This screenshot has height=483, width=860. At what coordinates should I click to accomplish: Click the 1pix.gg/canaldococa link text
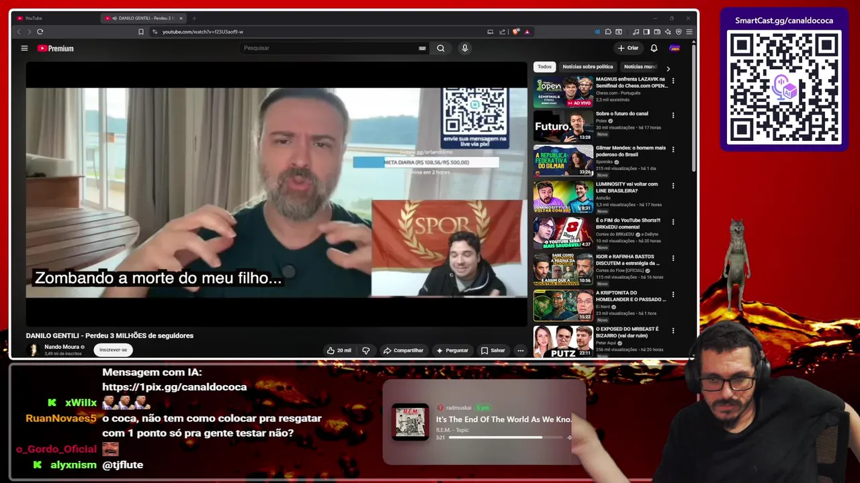[x=175, y=387]
